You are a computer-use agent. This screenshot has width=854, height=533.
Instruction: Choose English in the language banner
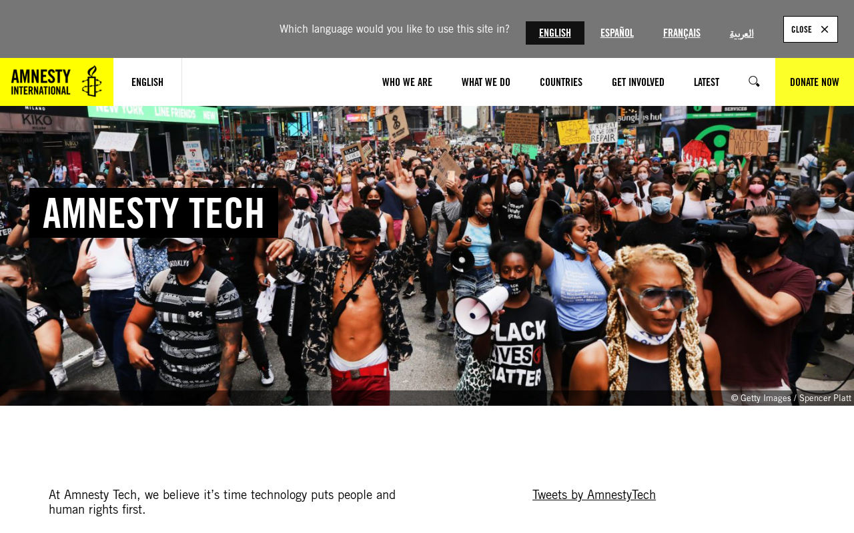tap(554, 33)
